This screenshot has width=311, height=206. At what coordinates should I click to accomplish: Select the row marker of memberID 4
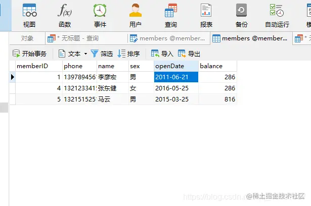(x=13, y=88)
